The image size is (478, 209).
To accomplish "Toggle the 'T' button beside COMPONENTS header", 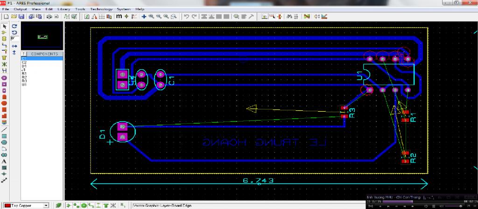I will click(24, 54).
